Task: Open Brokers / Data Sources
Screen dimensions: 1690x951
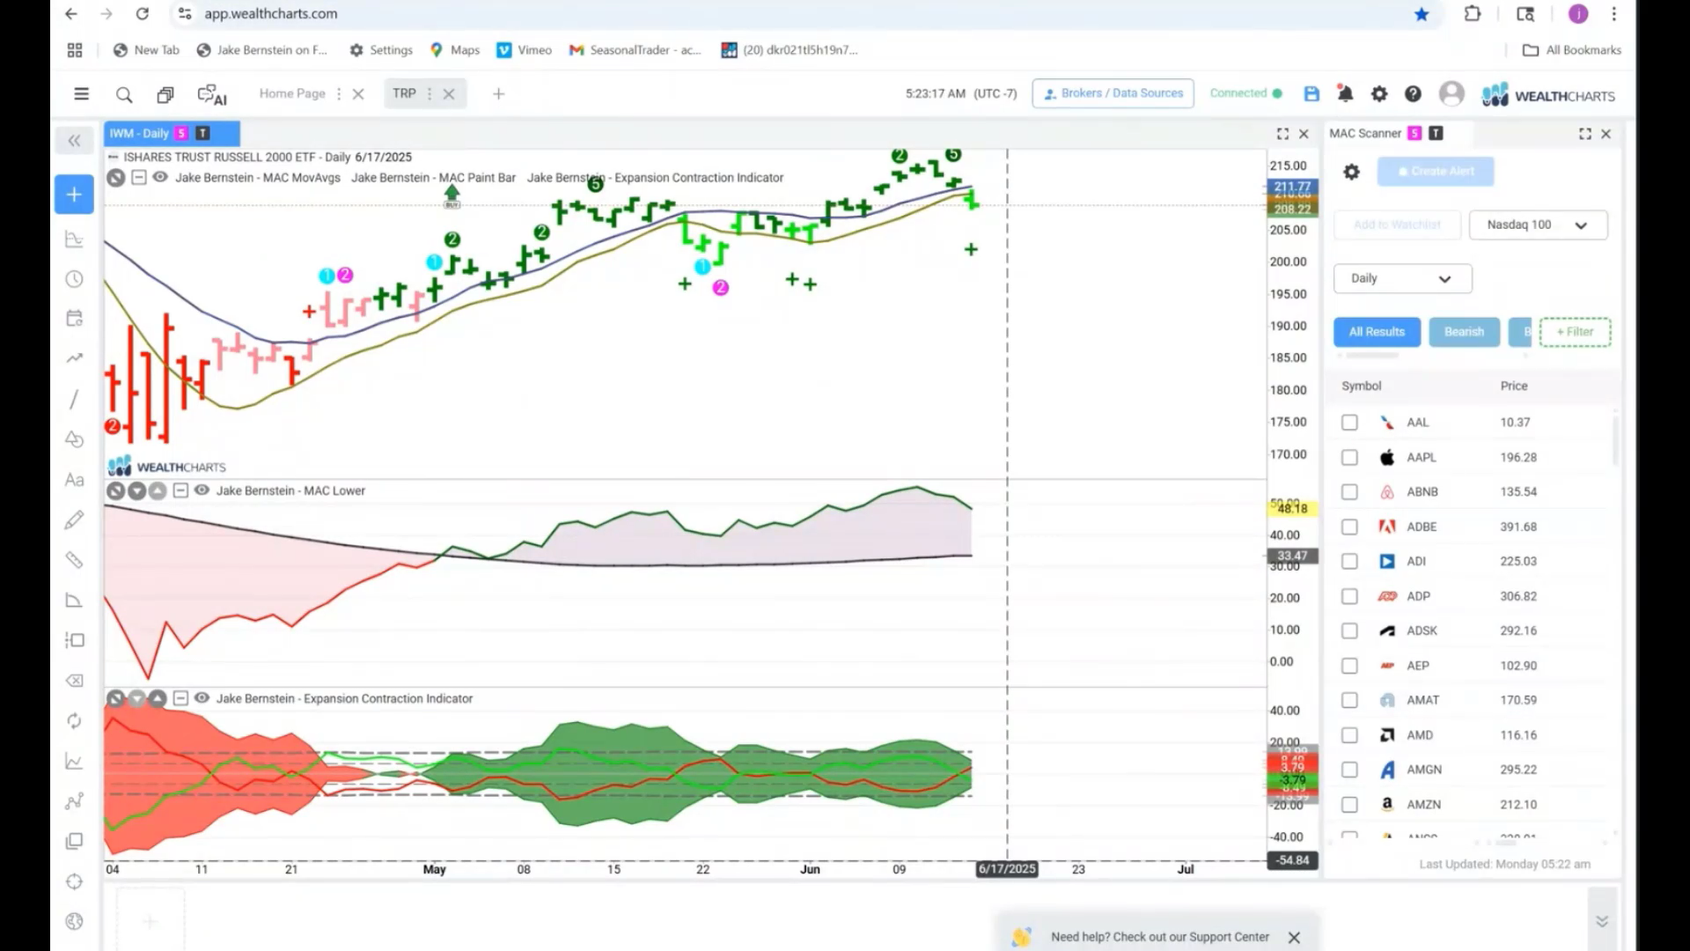Action: click(1113, 93)
